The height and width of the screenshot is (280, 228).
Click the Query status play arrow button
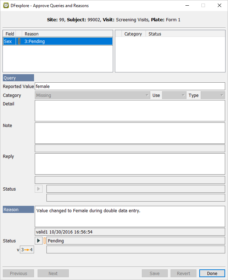pyautogui.click(x=39, y=189)
